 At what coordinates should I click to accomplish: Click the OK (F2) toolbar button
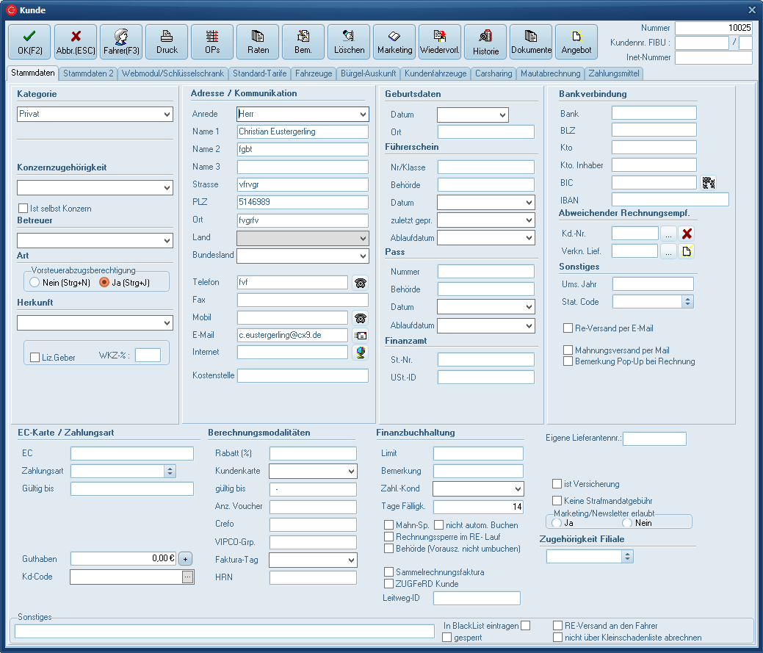click(29, 42)
